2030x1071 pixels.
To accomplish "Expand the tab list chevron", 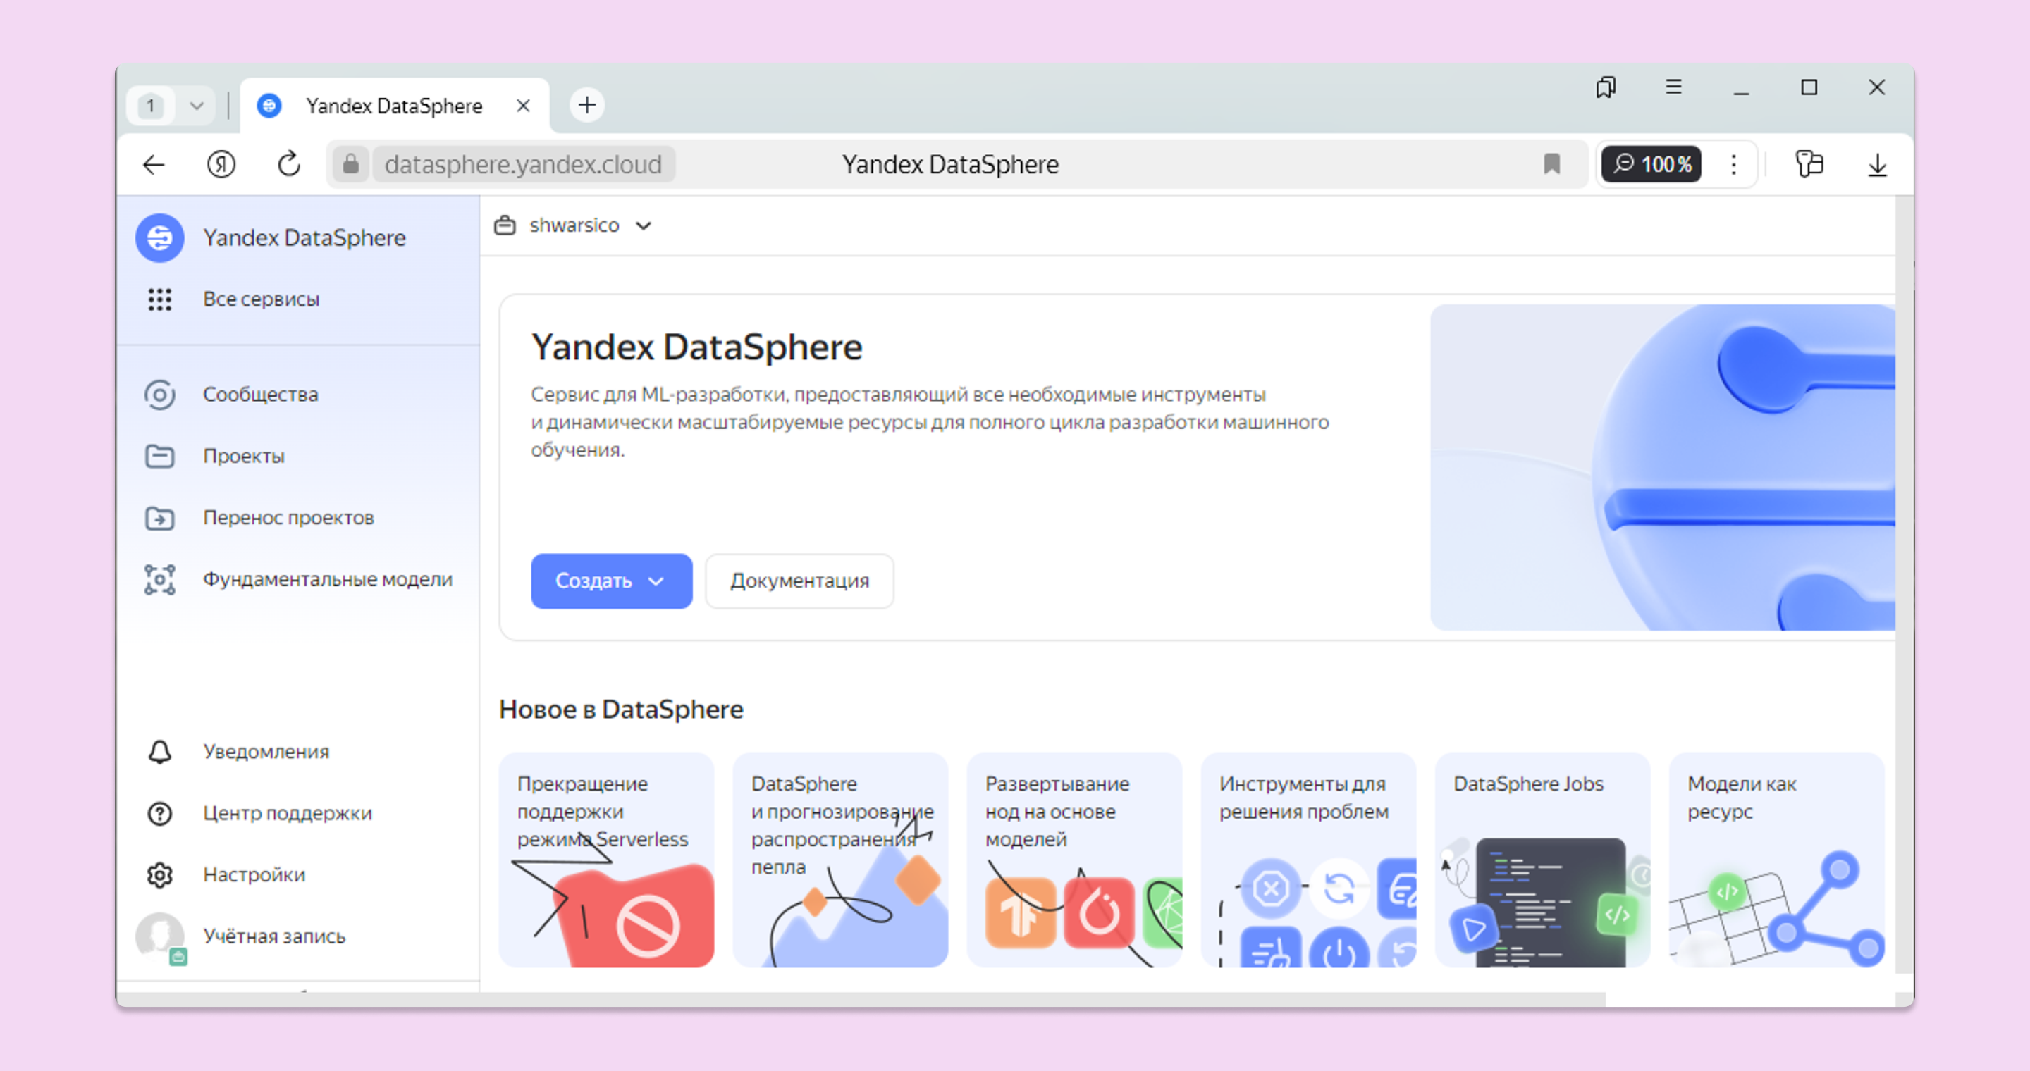I will click(197, 106).
